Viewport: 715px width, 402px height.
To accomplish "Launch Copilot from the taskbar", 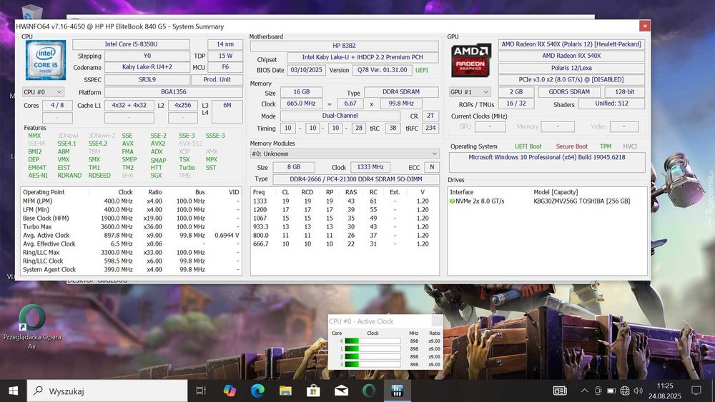I will pyautogui.click(x=230, y=391).
